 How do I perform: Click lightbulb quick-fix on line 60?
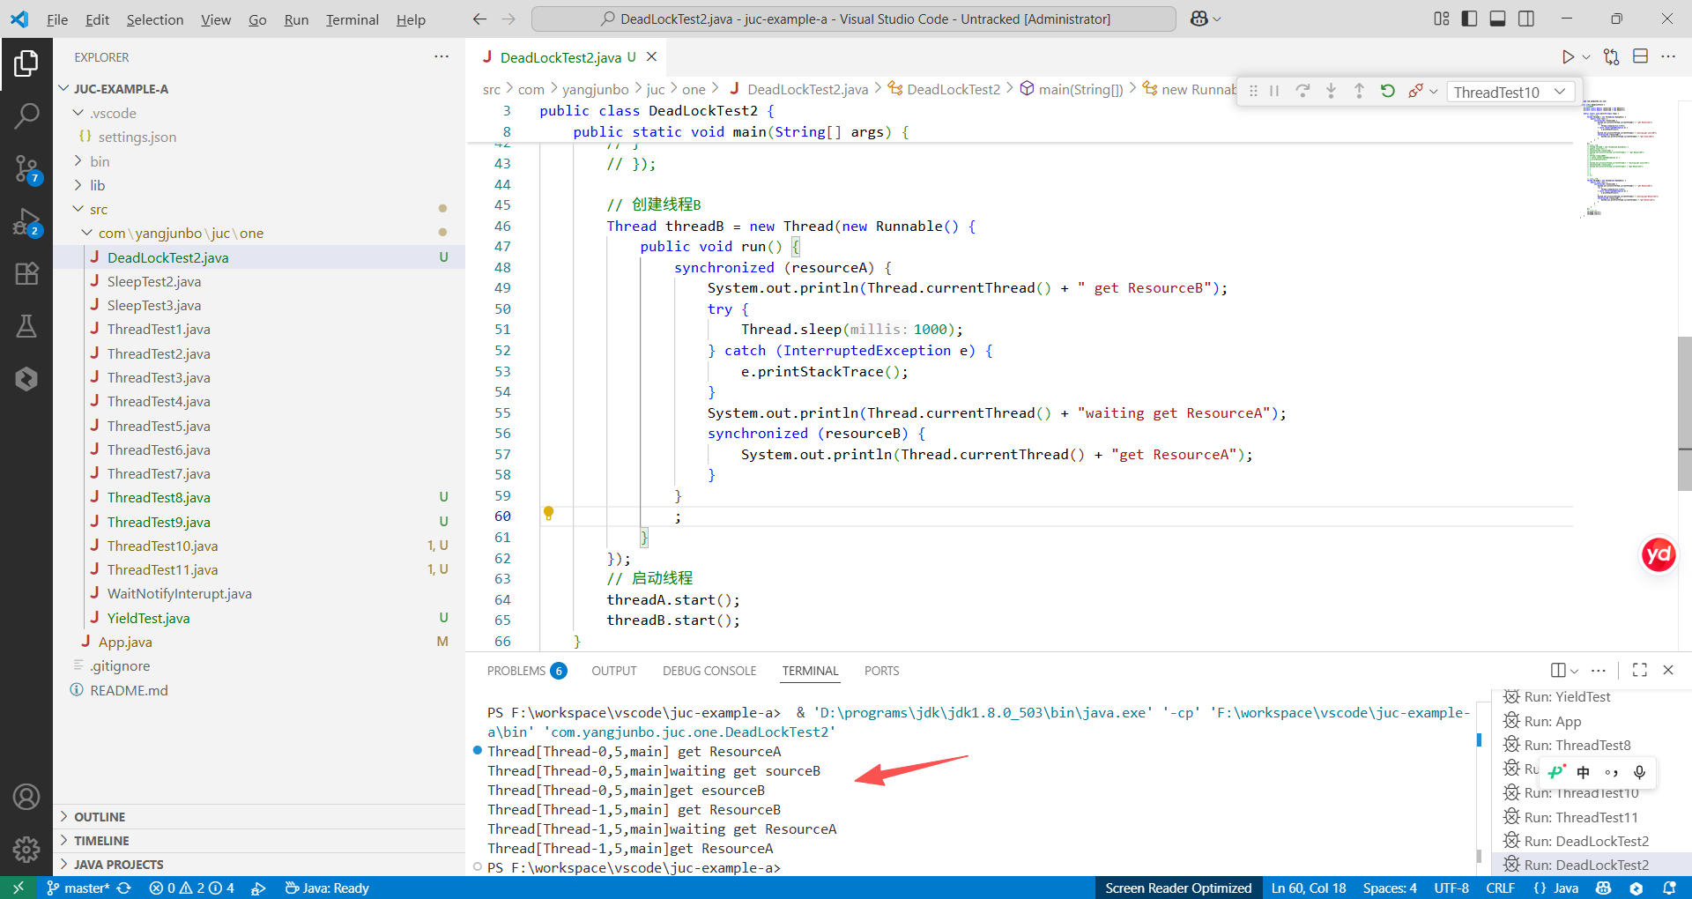click(548, 513)
